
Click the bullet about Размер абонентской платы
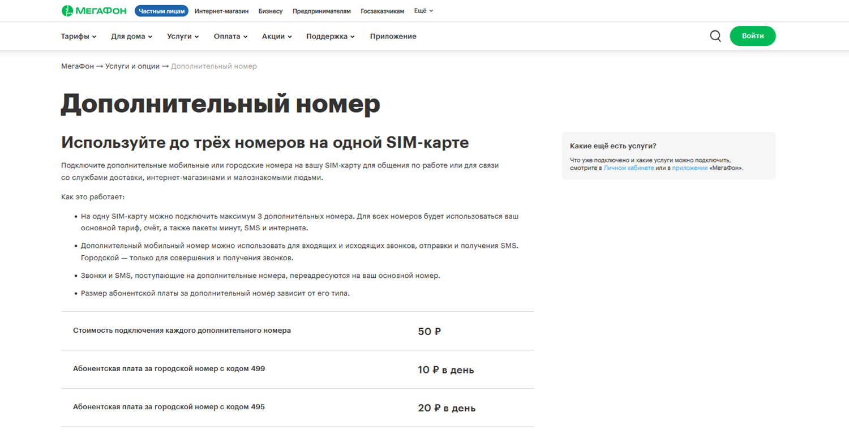point(215,294)
